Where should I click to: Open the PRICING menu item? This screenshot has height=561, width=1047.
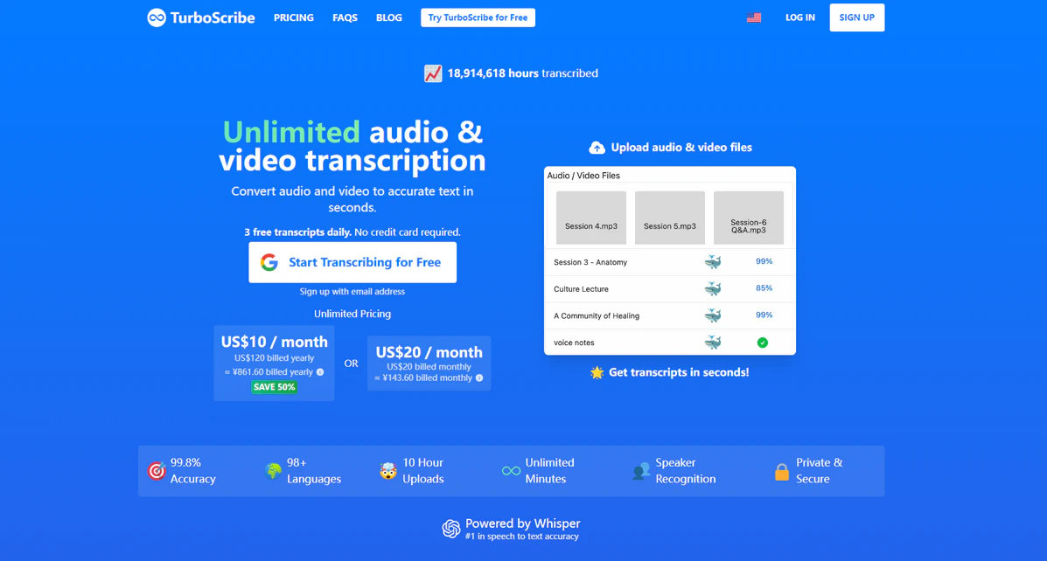tap(294, 18)
